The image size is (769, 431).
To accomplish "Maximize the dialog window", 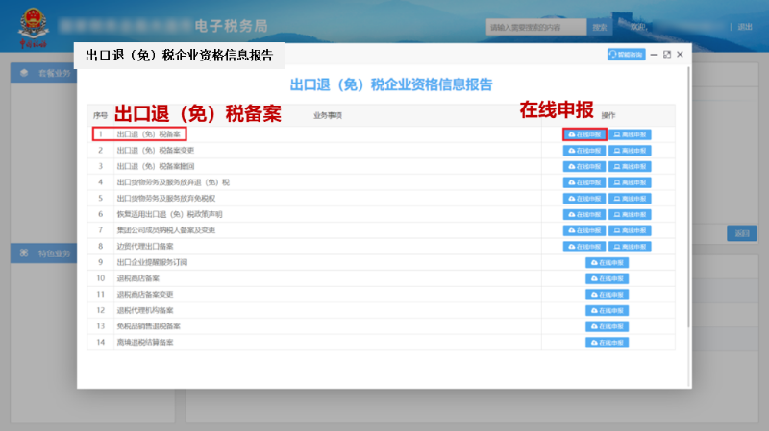I will [x=666, y=55].
